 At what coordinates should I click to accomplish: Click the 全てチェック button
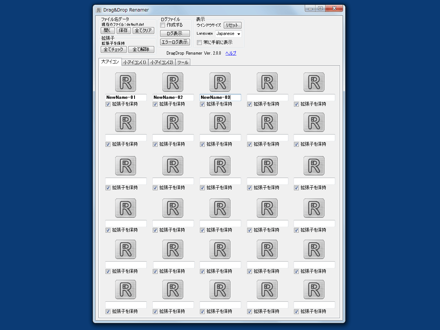(x=113, y=49)
